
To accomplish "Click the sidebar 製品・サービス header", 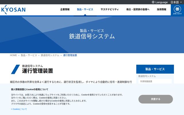I will 155,69.
